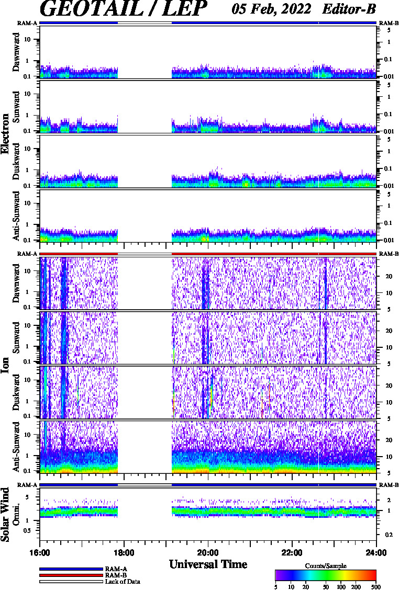Click the Electron Anti-Sunward panel label
The image size is (399, 590).
[16, 216]
